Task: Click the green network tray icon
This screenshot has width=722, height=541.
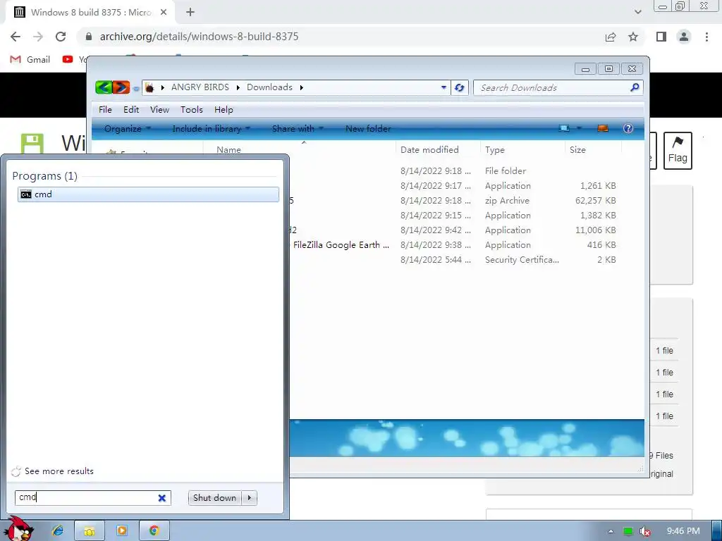Action: tap(628, 531)
